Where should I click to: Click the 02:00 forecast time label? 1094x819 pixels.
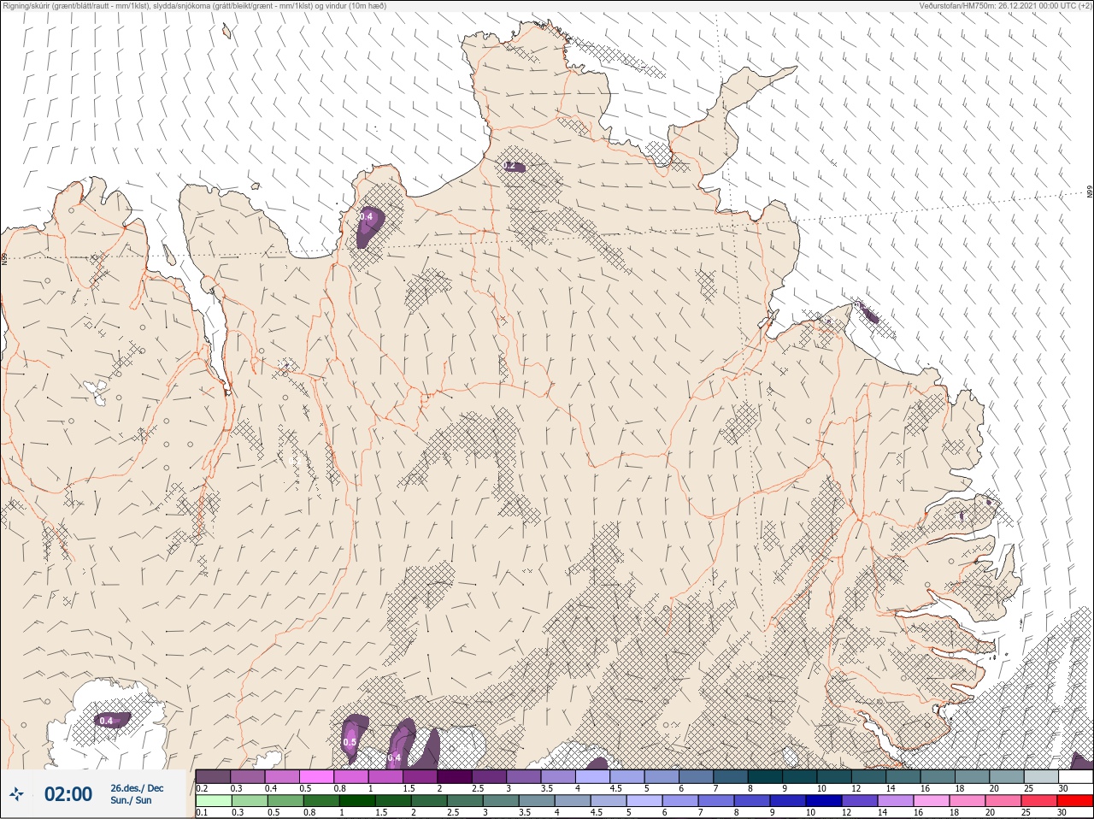click(x=68, y=794)
